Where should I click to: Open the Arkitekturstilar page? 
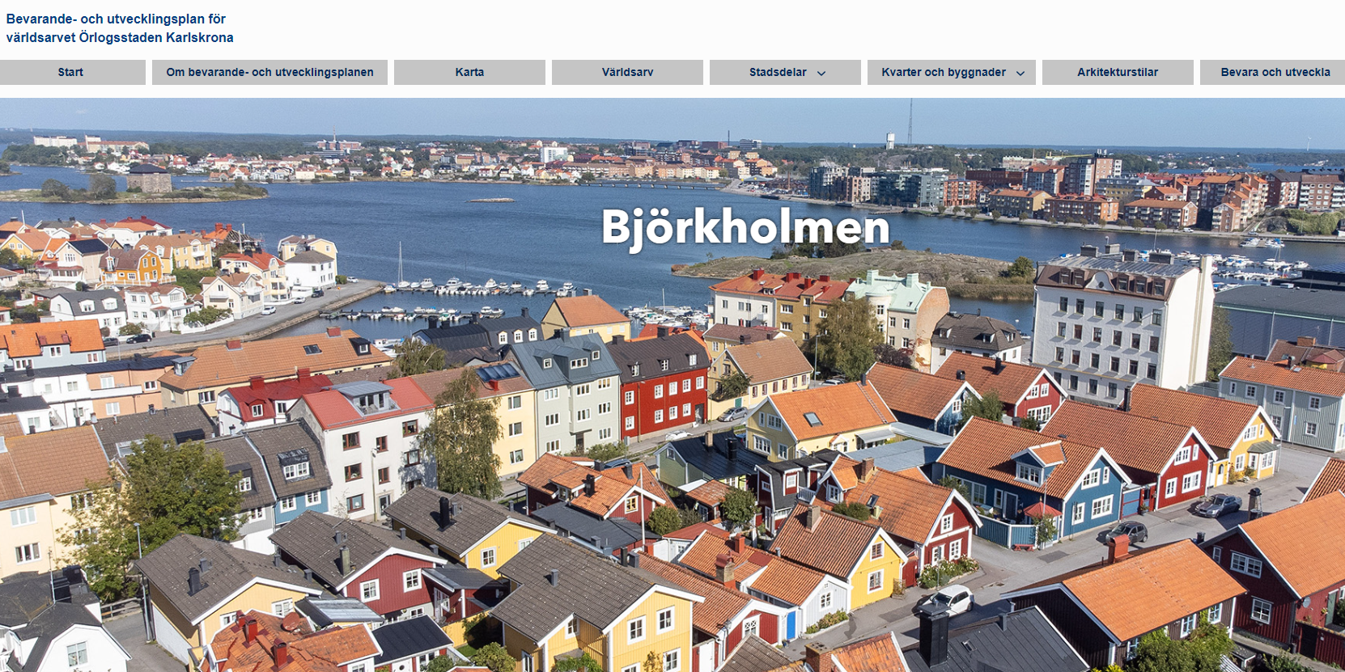tap(1118, 72)
